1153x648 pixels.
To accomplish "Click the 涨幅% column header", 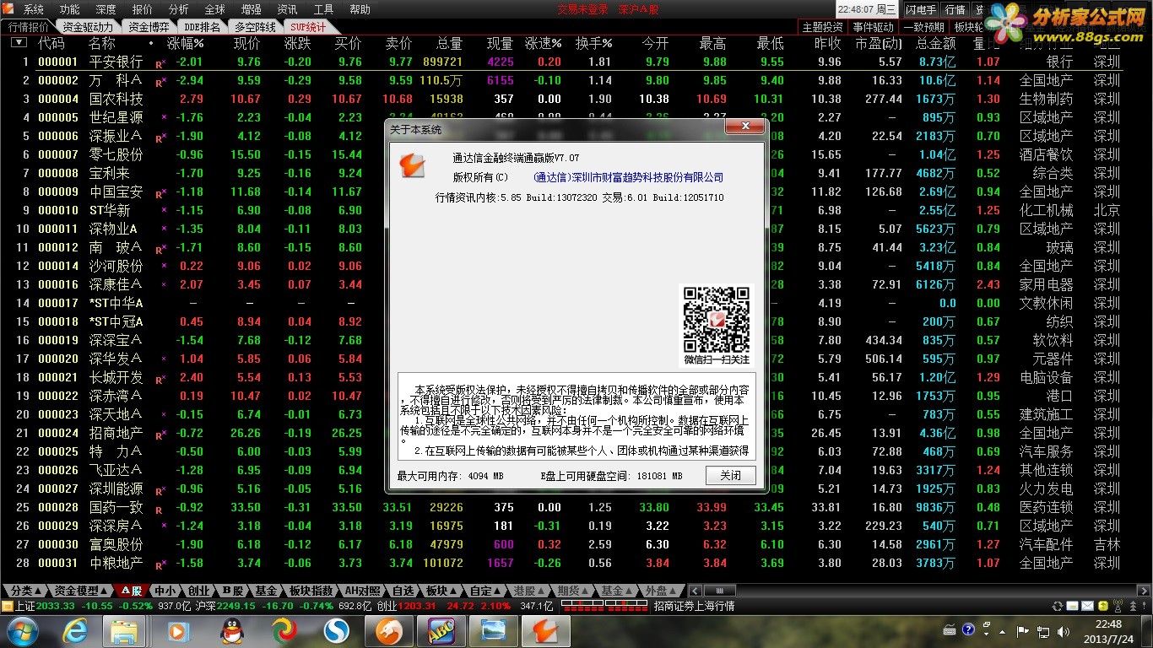I will (186, 43).
